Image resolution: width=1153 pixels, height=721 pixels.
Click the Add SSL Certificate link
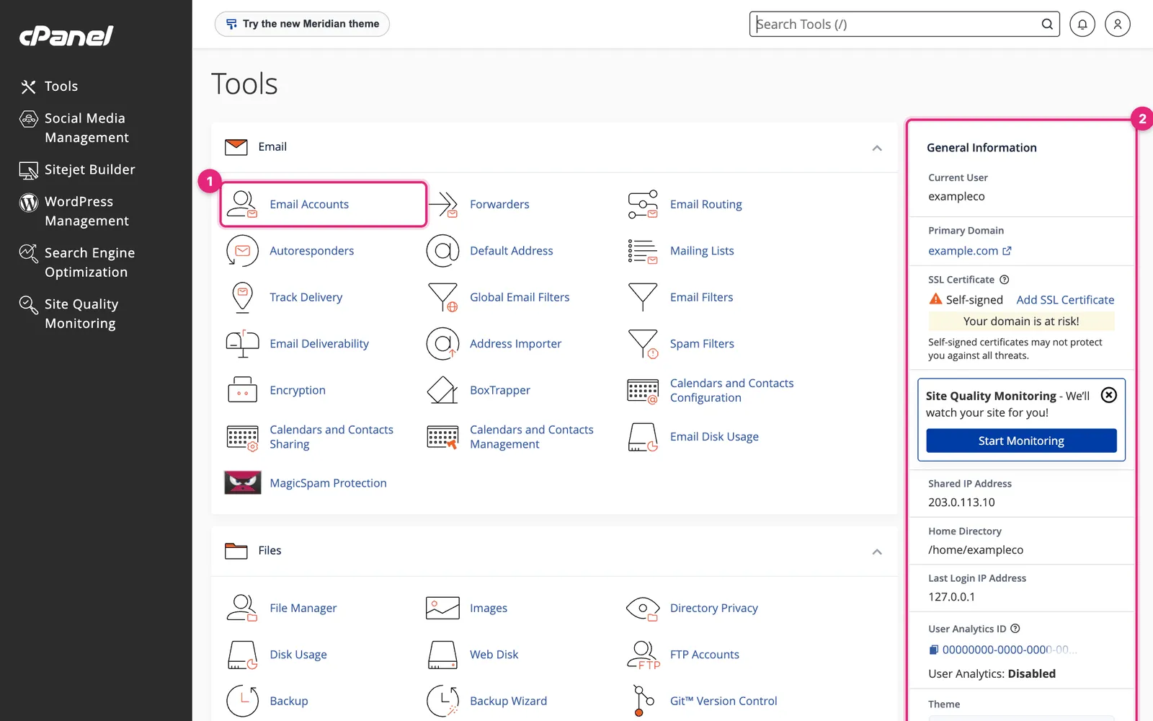[x=1065, y=300]
